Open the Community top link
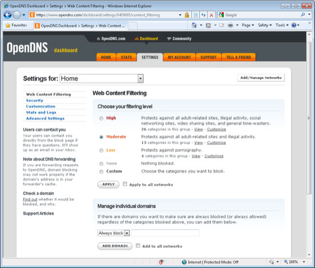The width and height of the screenshot is (315, 268). (179, 39)
